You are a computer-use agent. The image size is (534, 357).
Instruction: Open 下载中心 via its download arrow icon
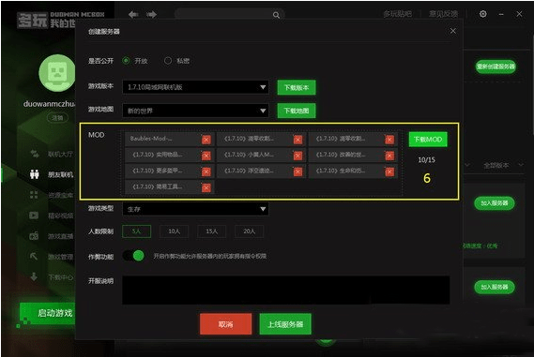[34, 276]
